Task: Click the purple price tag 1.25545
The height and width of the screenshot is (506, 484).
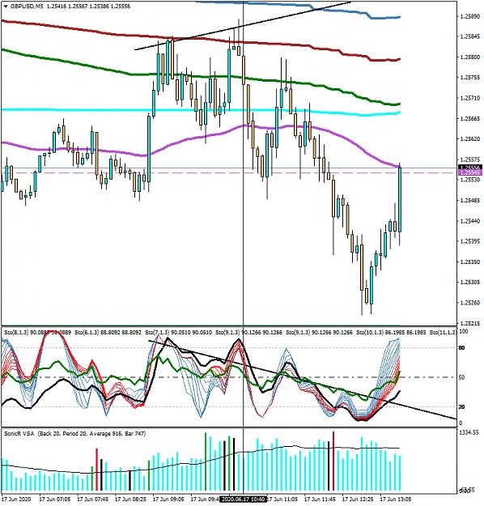Action: [x=470, y=172]
